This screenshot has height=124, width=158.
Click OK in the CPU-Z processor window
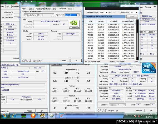(x=151, y=110)
